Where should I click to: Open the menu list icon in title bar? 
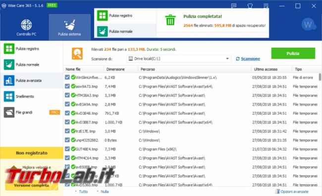tap(266, 6)
